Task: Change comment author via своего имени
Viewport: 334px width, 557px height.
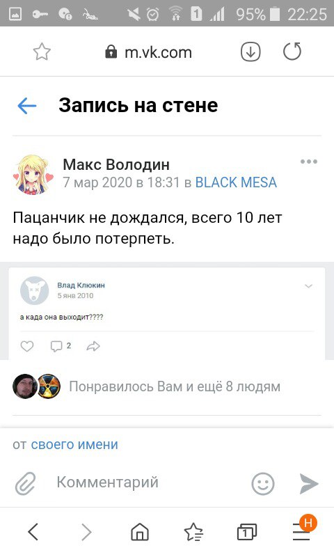Action: [x=74, y=444]
